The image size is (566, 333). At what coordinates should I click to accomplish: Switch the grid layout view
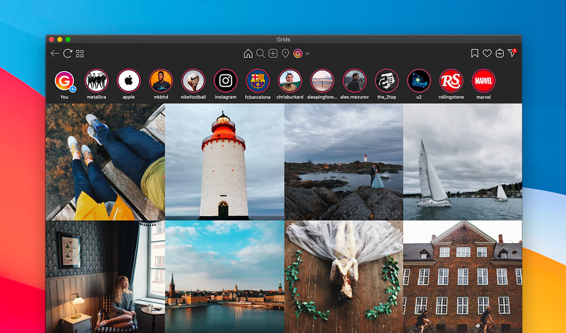pyautogui.click(x=80, y=53)
